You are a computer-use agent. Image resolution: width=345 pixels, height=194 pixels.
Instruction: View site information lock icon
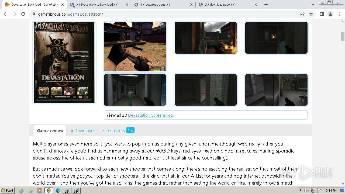pos(34,14)
